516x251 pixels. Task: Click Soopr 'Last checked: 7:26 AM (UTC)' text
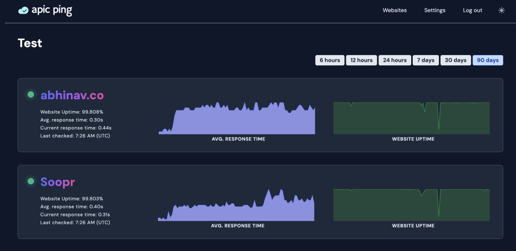click(x=75, y=223)
